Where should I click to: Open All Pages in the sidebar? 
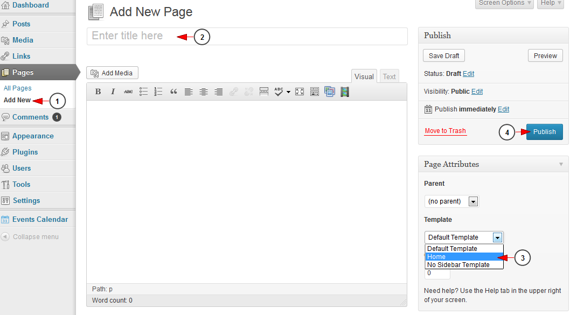(18, 88)
